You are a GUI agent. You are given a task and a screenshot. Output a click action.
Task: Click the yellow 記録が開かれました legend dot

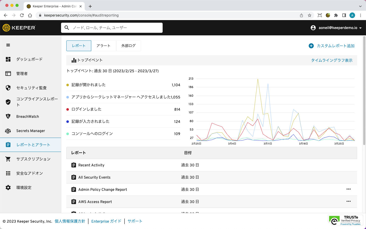coord(68,85)
